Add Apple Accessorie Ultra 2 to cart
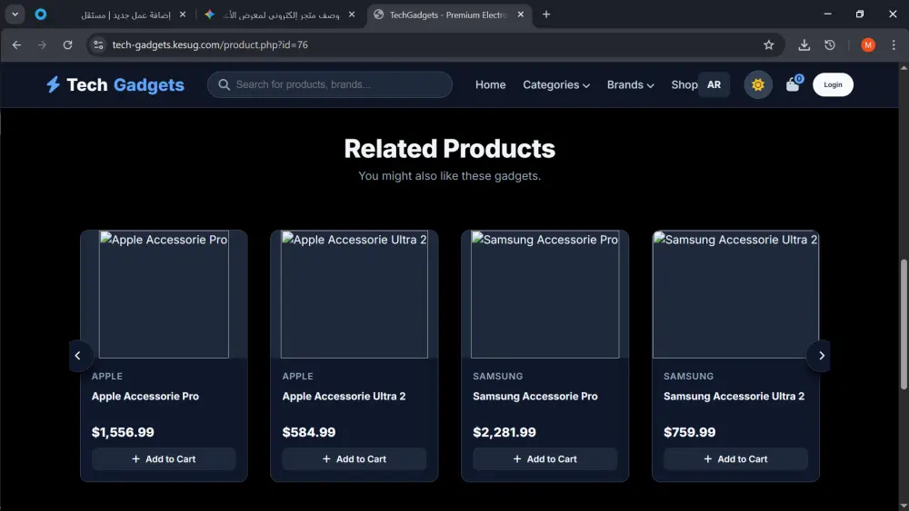 355,459
